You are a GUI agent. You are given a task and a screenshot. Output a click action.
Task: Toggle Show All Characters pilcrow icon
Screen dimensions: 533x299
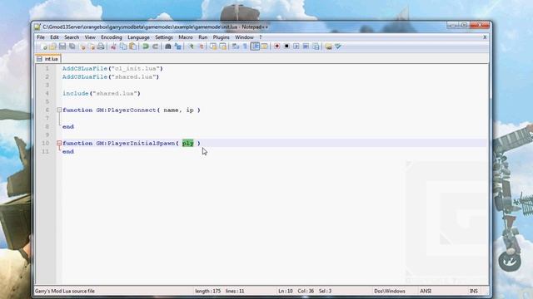[245, 47]
